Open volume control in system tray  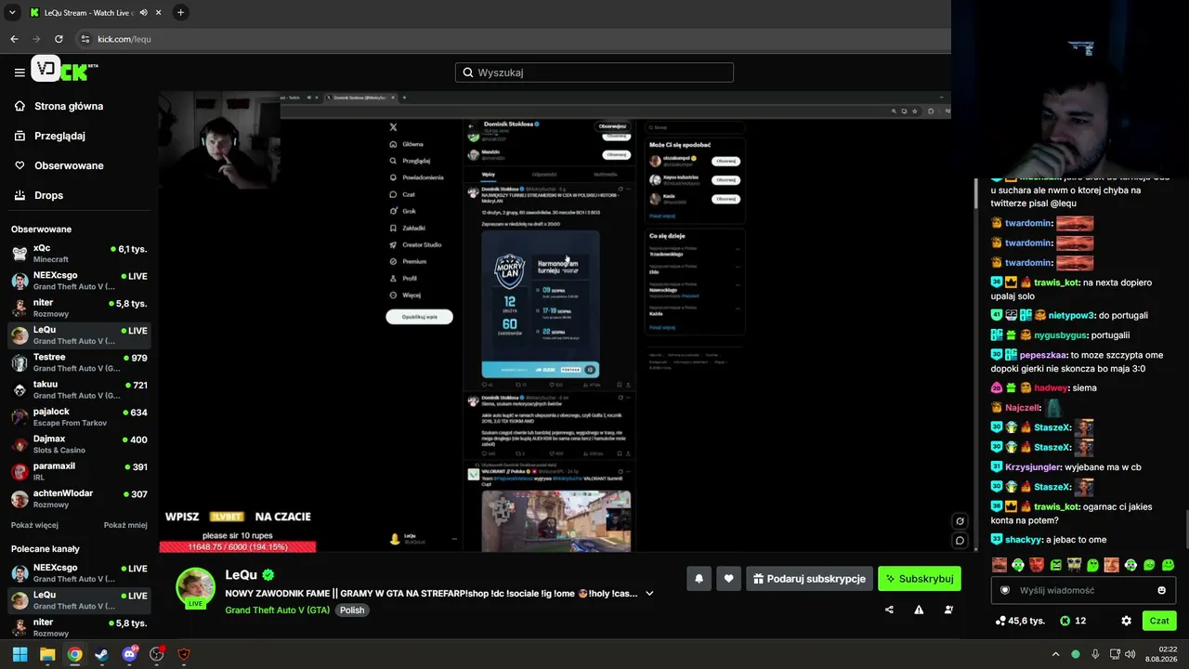pos(1130,654)
